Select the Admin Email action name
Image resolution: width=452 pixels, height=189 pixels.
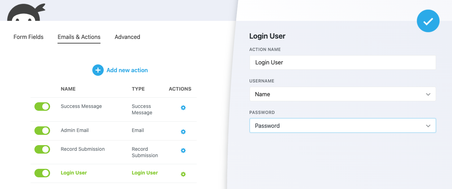(x=75, y=130)
